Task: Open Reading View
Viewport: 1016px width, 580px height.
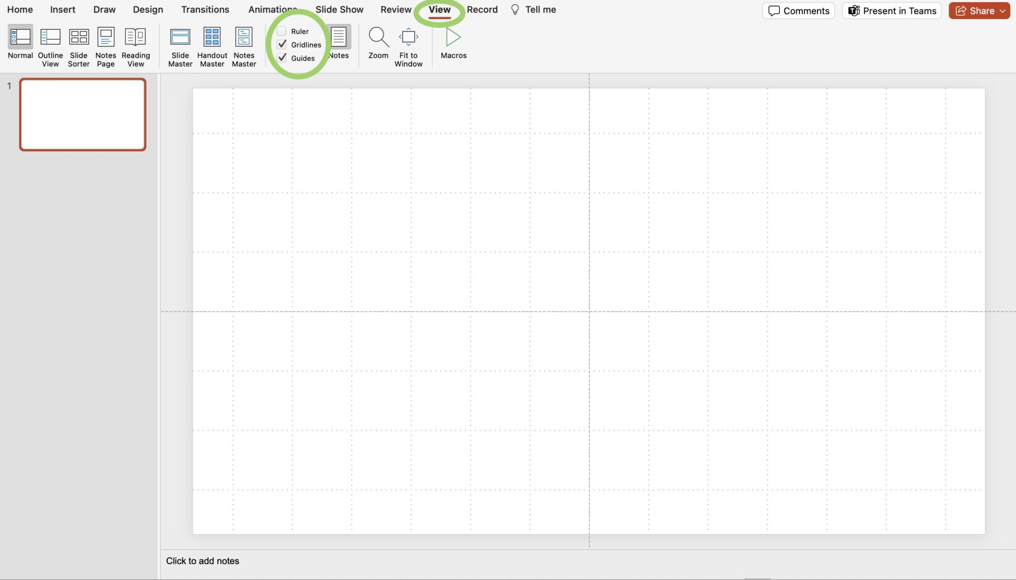Action: point(135,47)
